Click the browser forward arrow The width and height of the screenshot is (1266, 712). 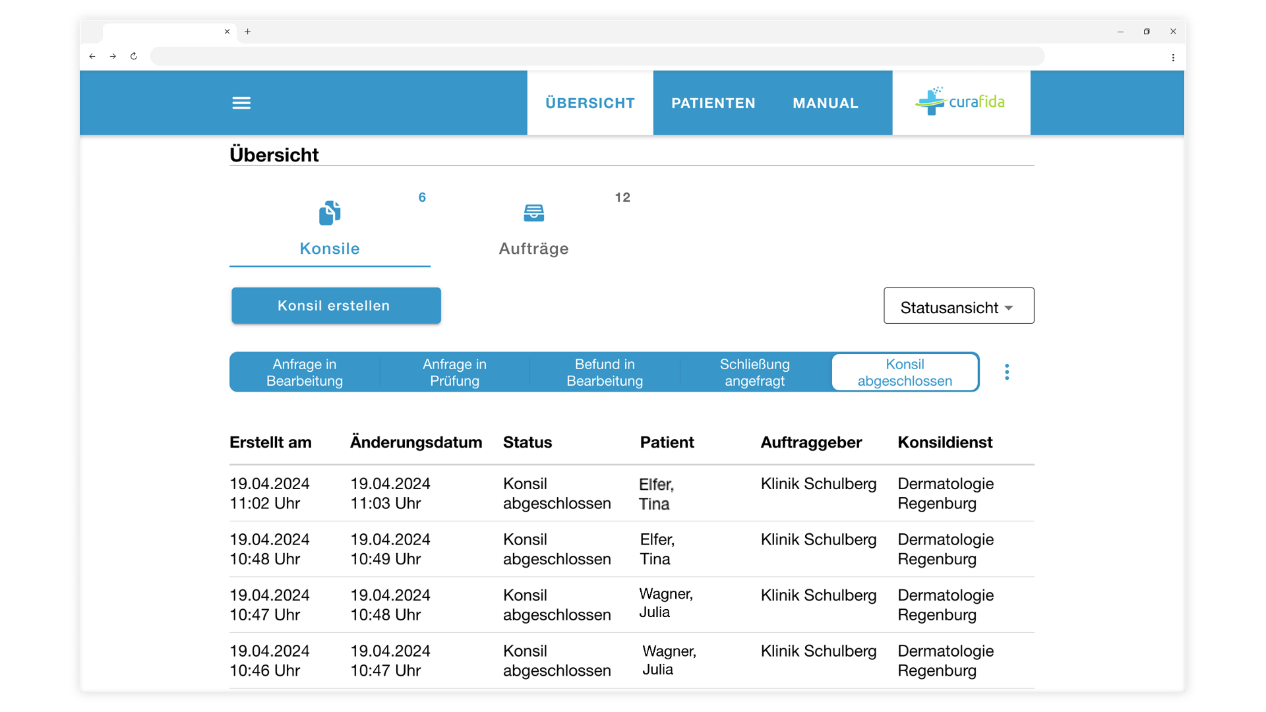click(113, 56)
